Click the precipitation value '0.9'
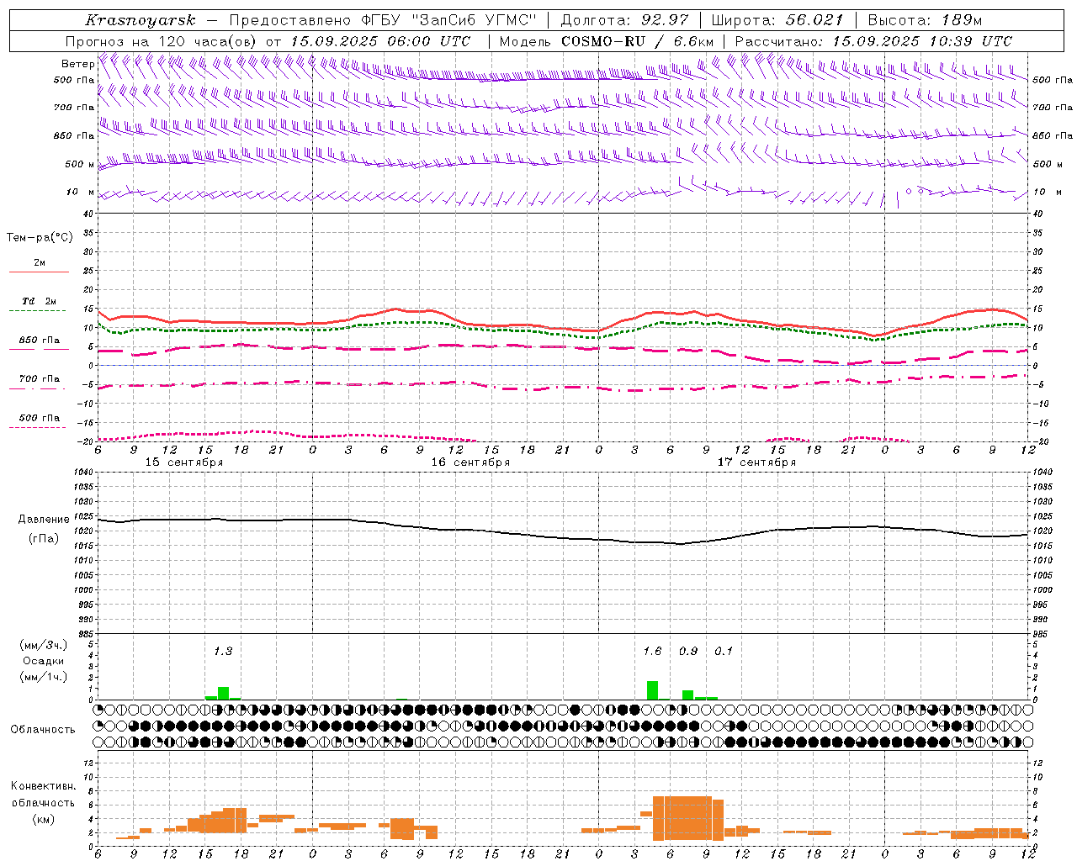Image resolution: width=1077 pixels, height=861 pixels. 688,652
